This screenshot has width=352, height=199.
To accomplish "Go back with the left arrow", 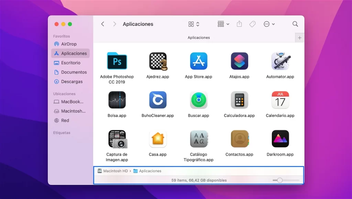I will click(x=102, y=24).
